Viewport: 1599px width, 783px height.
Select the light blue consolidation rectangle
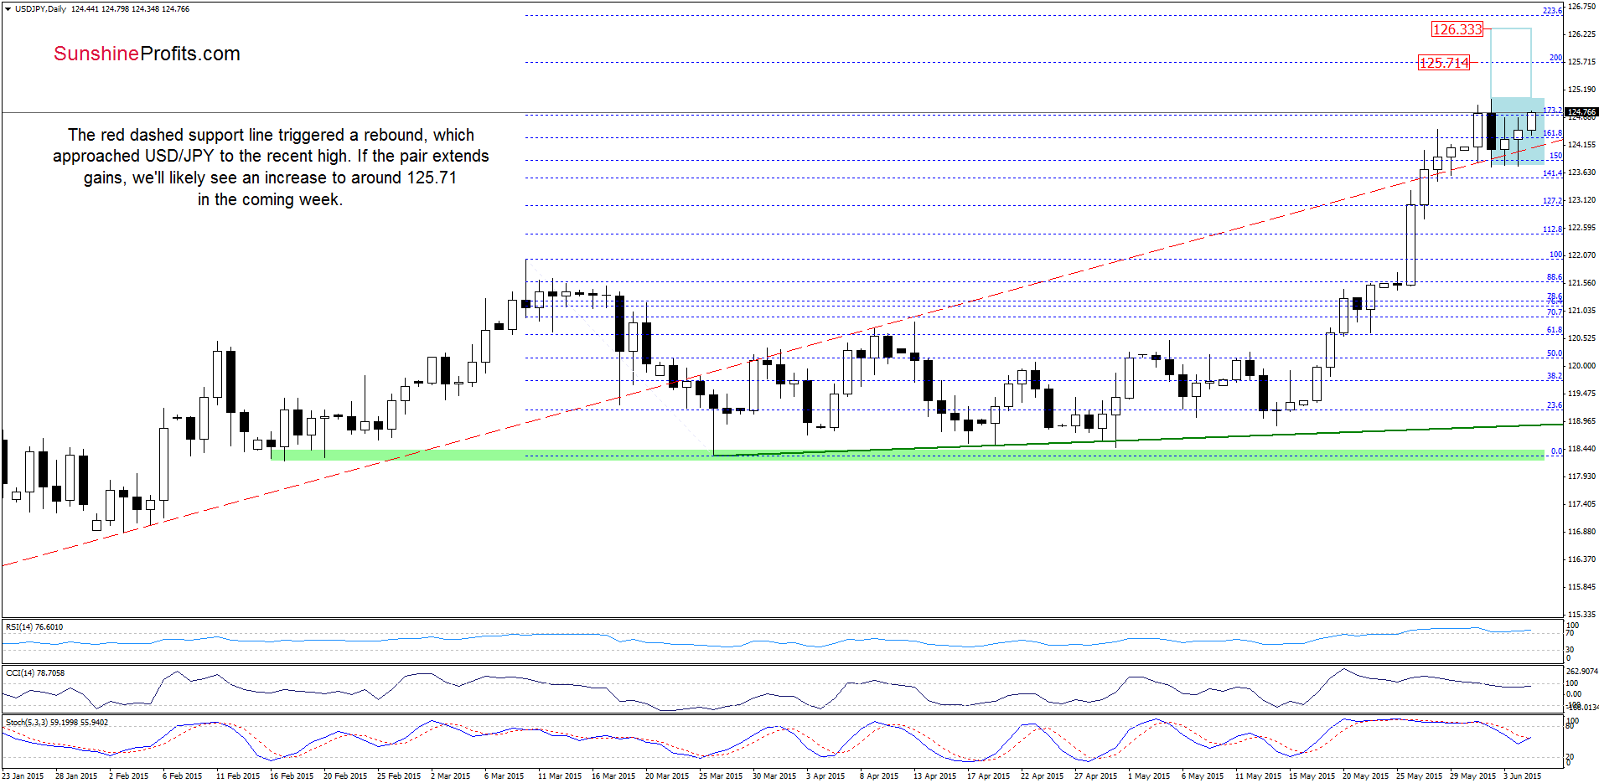click(x=1517, y=131)
